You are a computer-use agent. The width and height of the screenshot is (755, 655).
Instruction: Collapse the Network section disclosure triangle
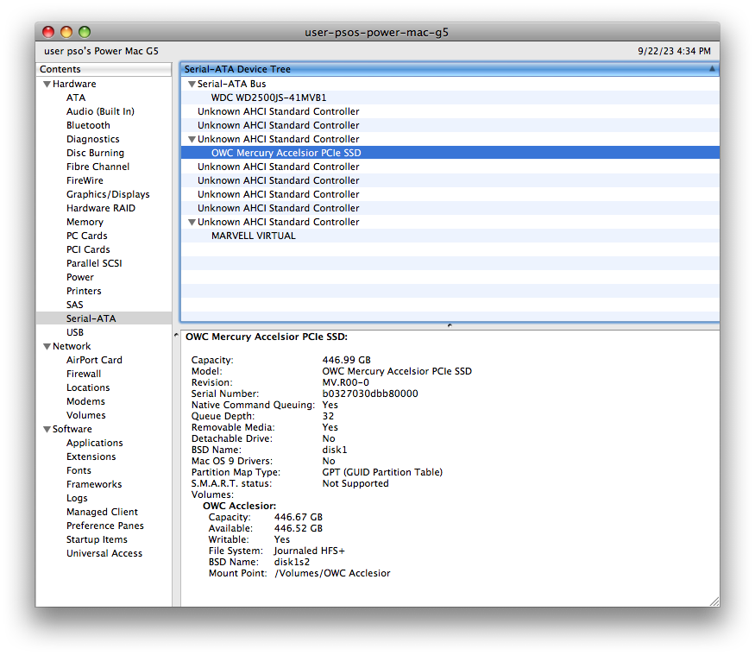click(46, 345)
